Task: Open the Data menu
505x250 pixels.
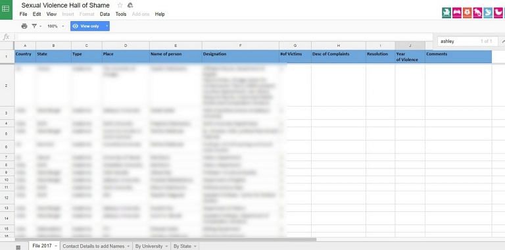Action: (105, 14)
